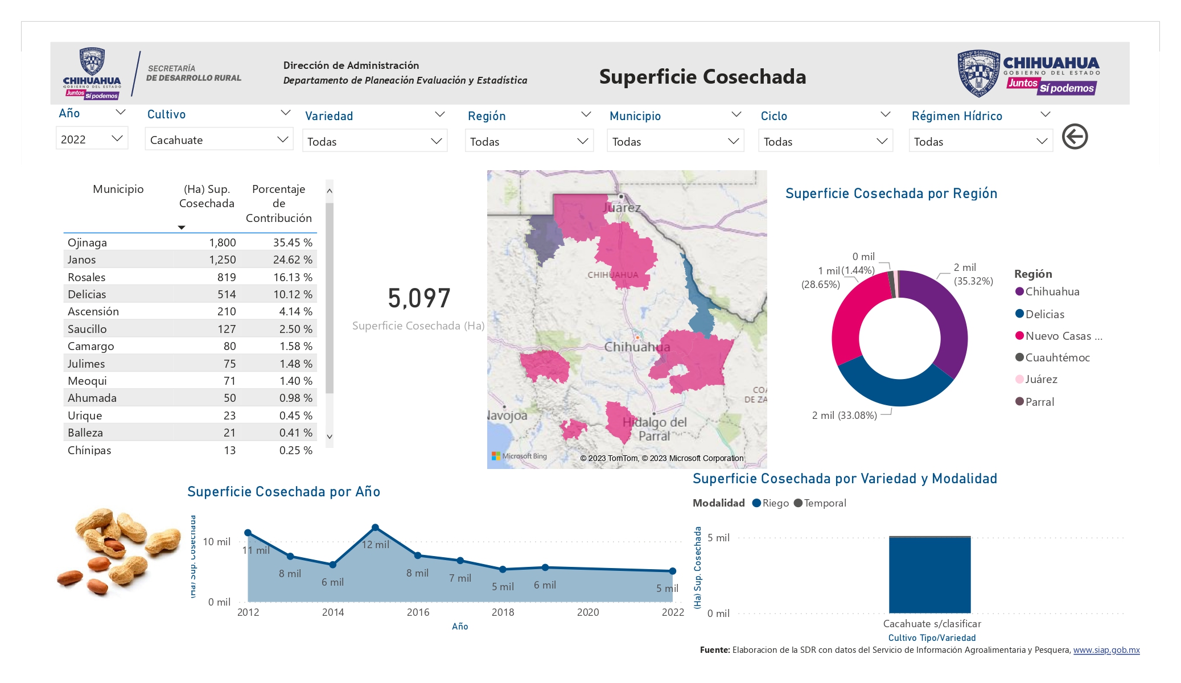Collapse the Variedad slicer header chevron
The height and width of the screenshot is (683, 1181).
click(439, 114)
